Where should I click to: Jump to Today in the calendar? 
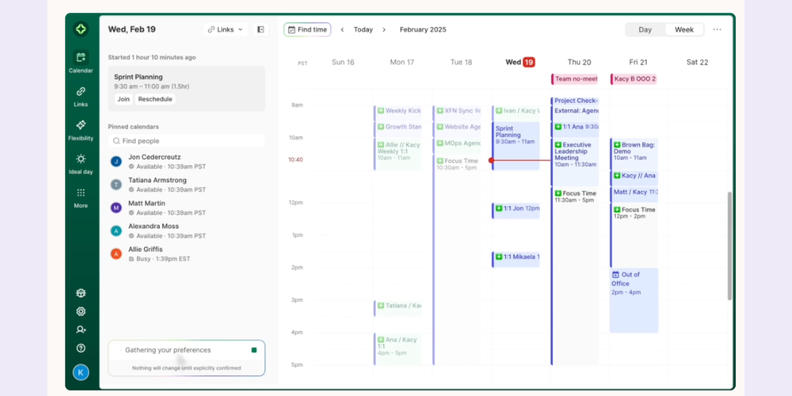(x=363, y=29)
